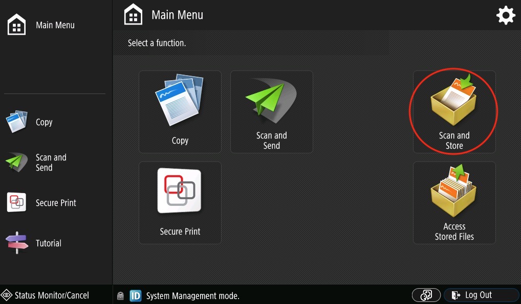Click the home icon in the top header

point(134,15)
